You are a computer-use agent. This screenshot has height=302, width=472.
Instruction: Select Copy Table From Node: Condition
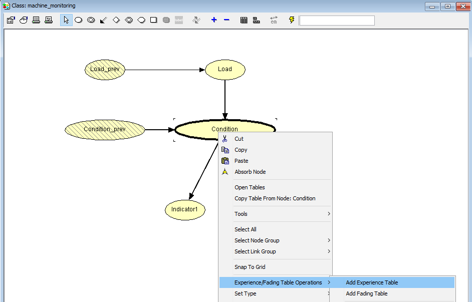(x=276, y=198)
